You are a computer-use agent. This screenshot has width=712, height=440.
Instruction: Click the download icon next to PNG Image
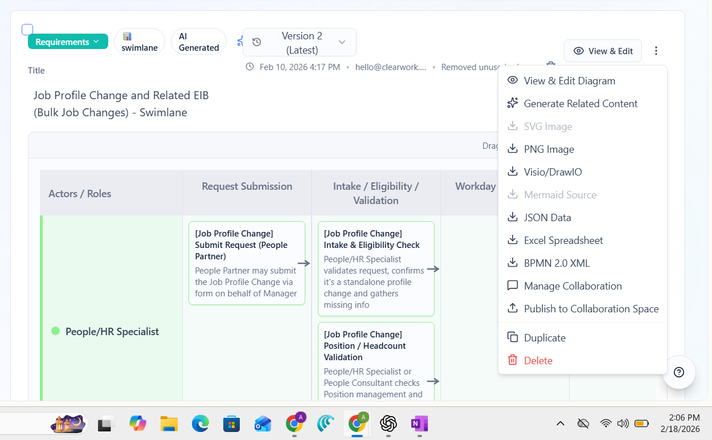tap(513, 149)
